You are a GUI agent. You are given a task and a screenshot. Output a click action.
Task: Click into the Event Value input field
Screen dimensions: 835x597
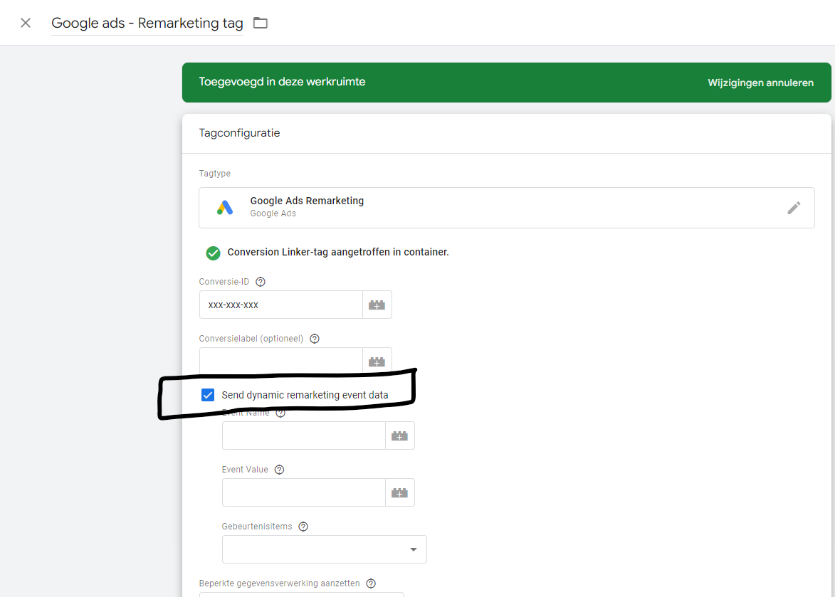click(303, 492)
